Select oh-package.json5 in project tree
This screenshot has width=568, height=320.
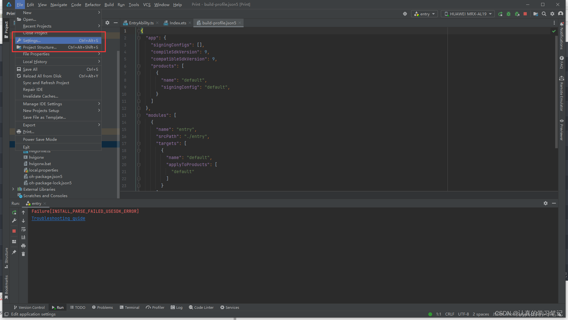click(46, 177)
